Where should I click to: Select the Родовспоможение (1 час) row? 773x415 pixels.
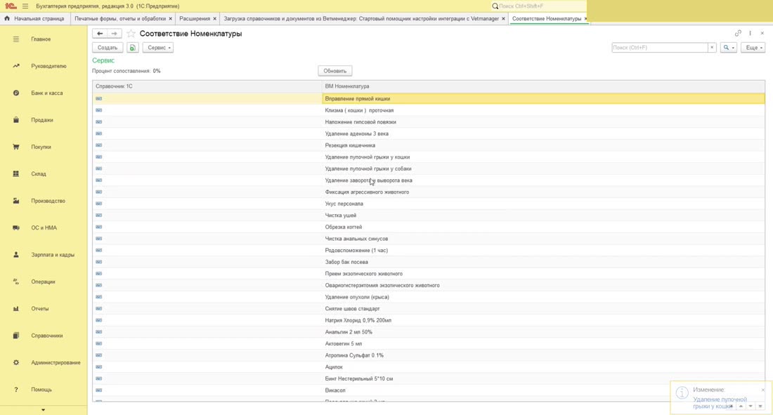click(429, 251)
